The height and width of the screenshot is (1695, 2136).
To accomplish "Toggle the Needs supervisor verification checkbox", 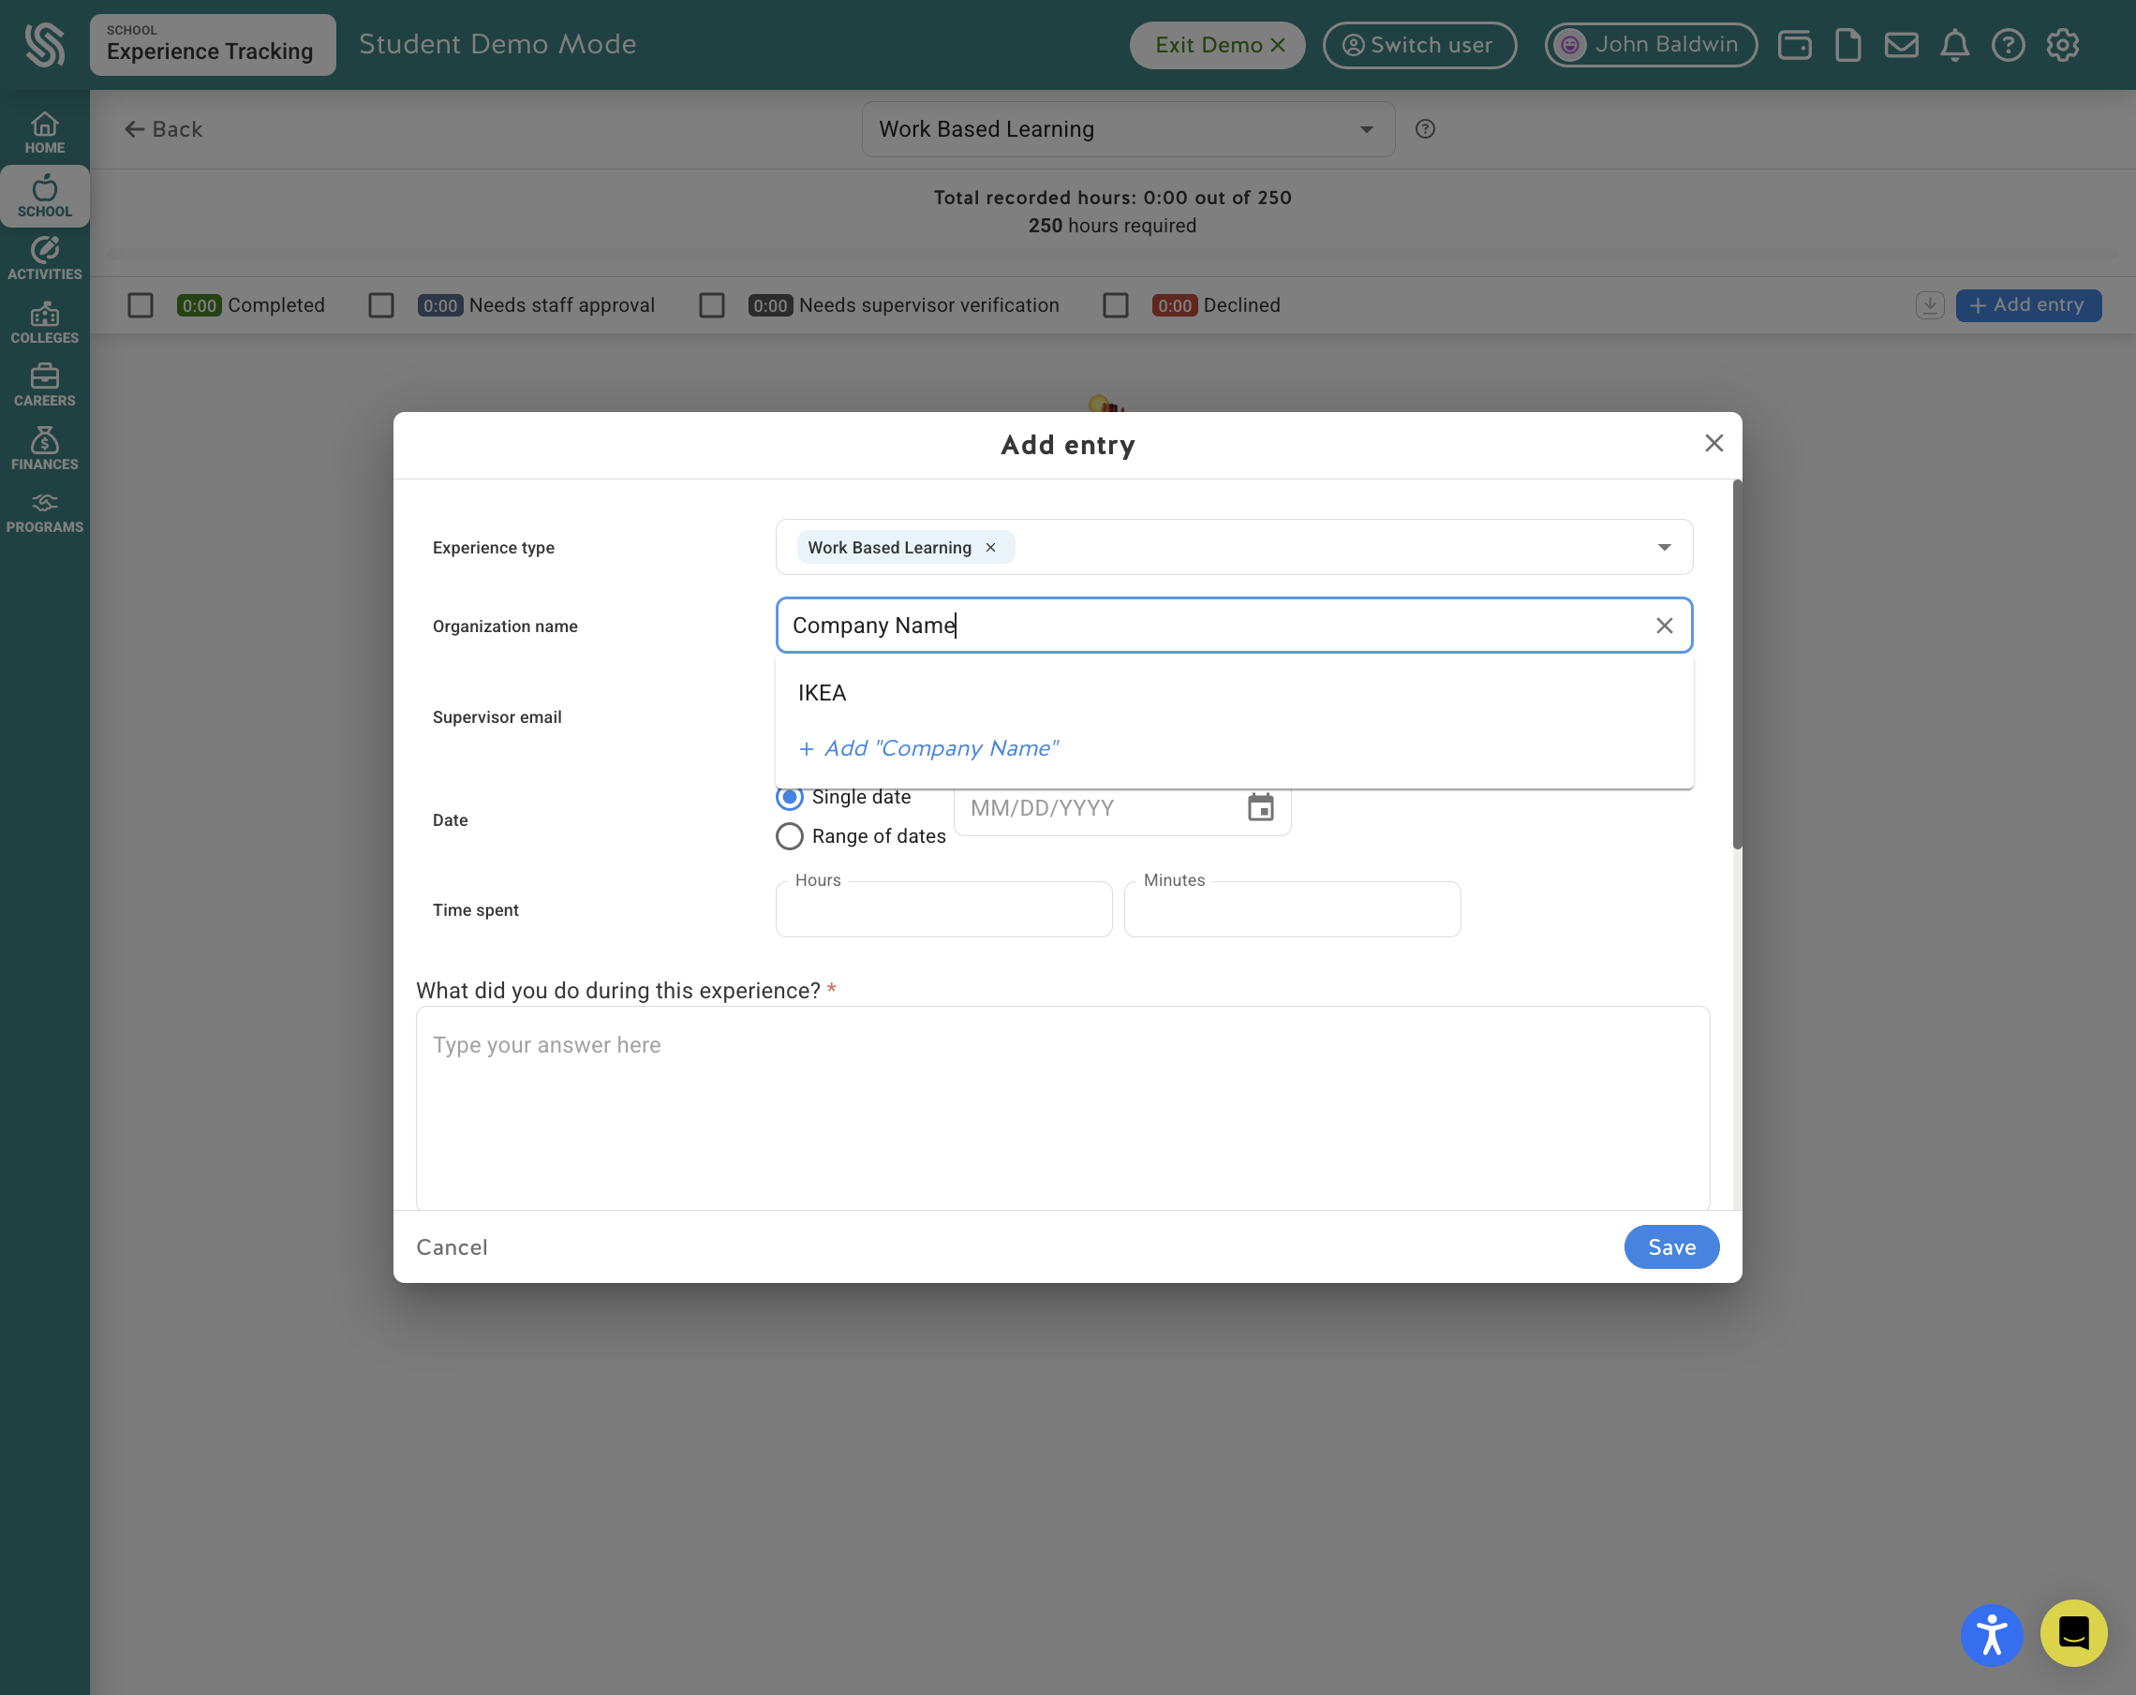I will click(x=711, y=305).
